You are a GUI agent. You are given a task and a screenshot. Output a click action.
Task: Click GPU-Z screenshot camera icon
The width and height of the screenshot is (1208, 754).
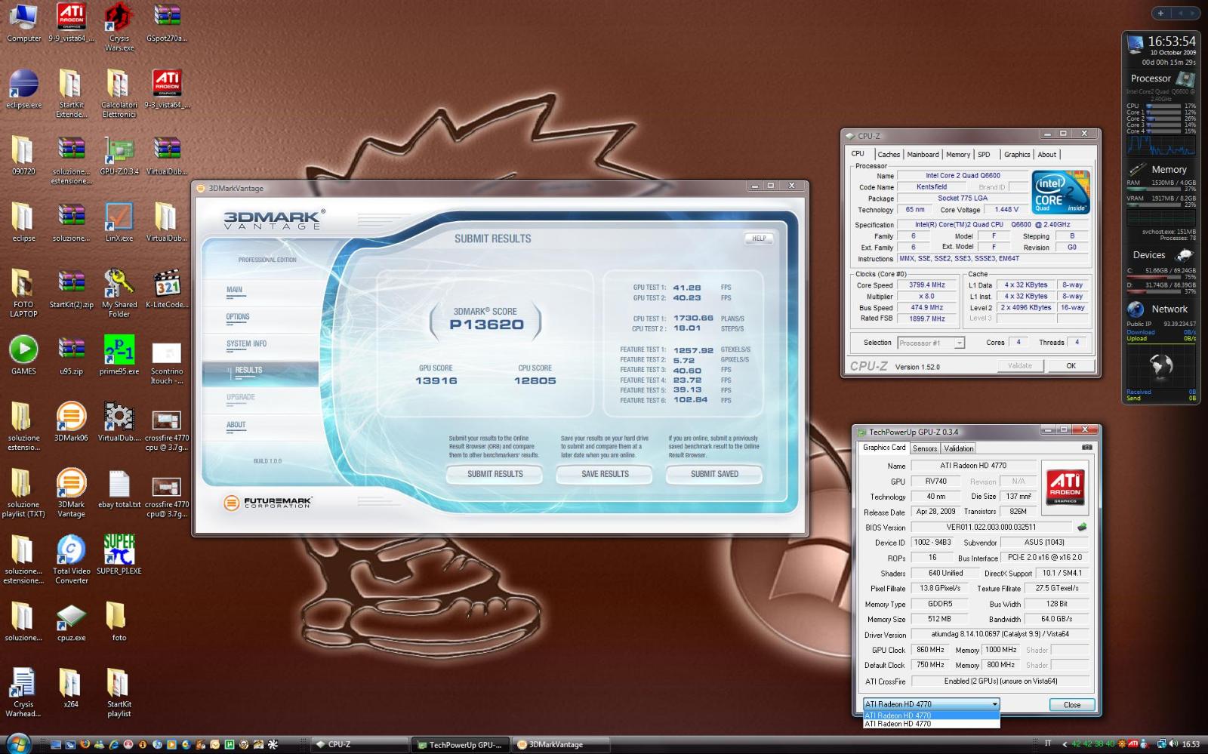(x=1086, y=448)
